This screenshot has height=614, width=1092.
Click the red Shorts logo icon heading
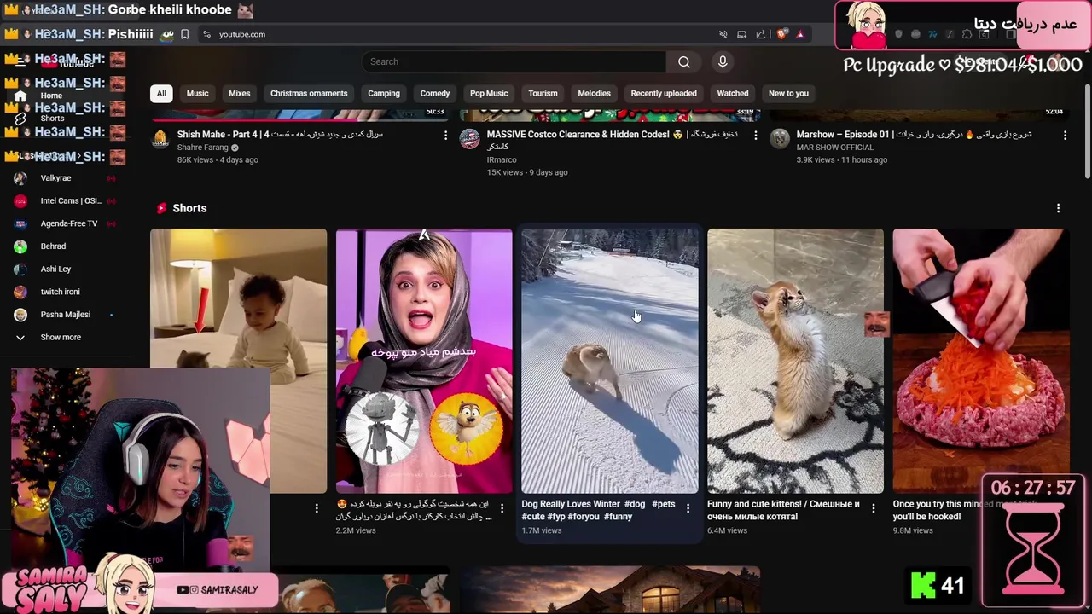click(x=161, y=208)
